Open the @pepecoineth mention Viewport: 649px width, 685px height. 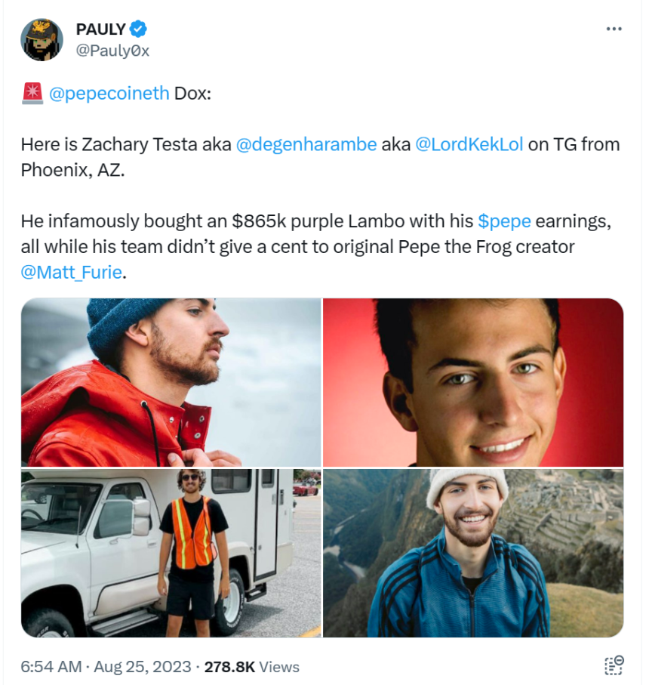[109, 94]
